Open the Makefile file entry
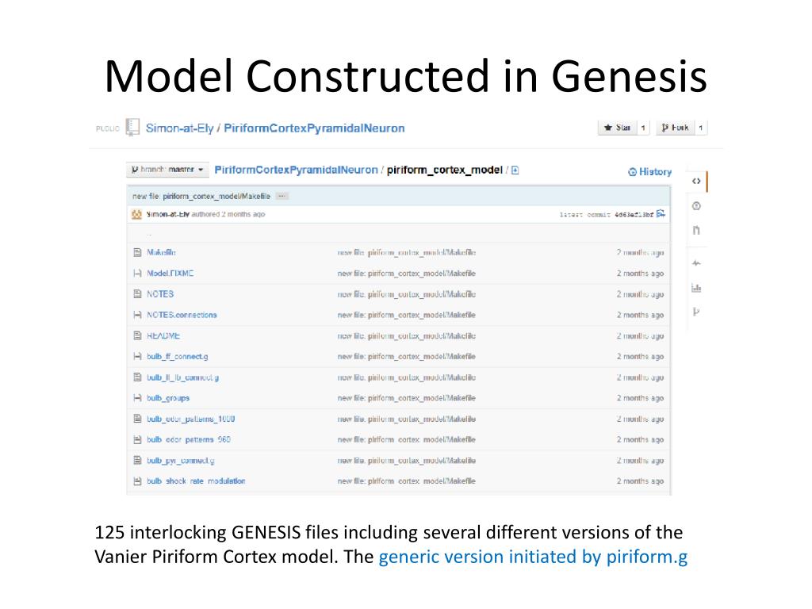Image resolution: width=812 pixels, height=609 pixels. click(161, 252)
